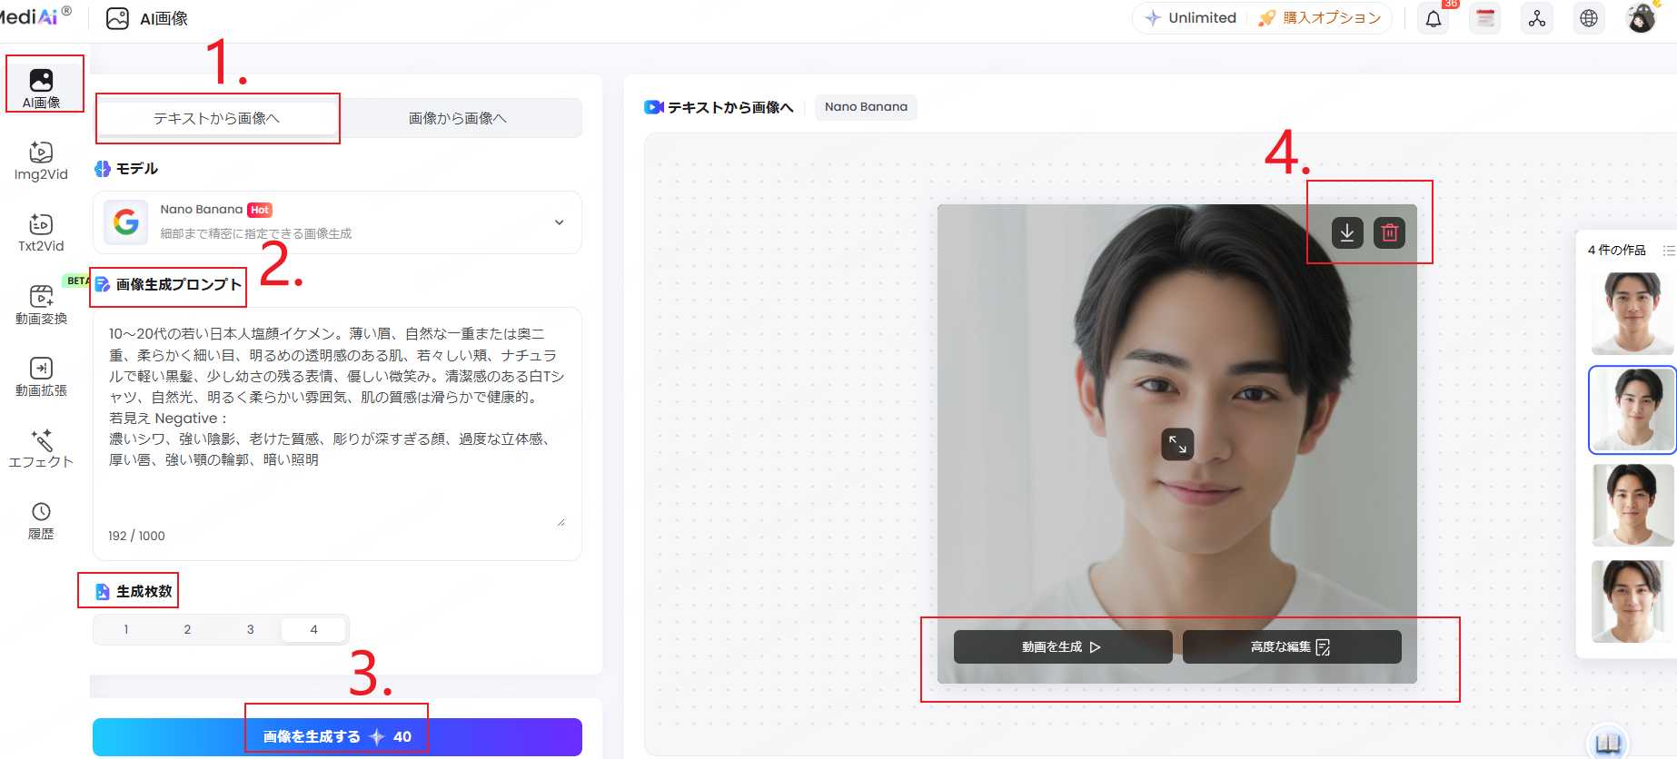The image size is (1677, 759).
Task: Select generation count 2
Action: point(187,629)
